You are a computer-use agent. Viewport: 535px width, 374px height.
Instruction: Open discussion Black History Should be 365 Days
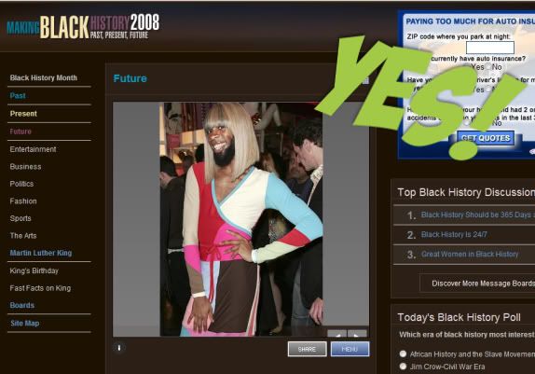pos(477,215)
